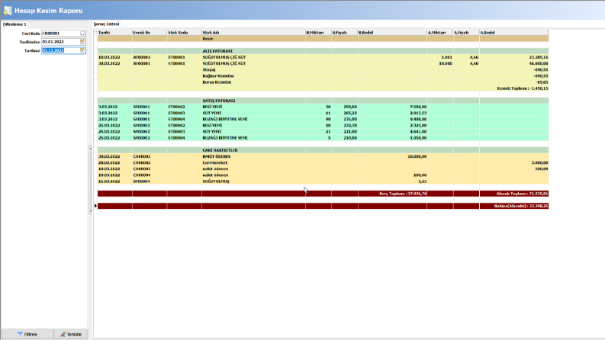Switch to the Filtreleme 1 tab
Screen dimensions: 605x340
(x=14, y=24)
